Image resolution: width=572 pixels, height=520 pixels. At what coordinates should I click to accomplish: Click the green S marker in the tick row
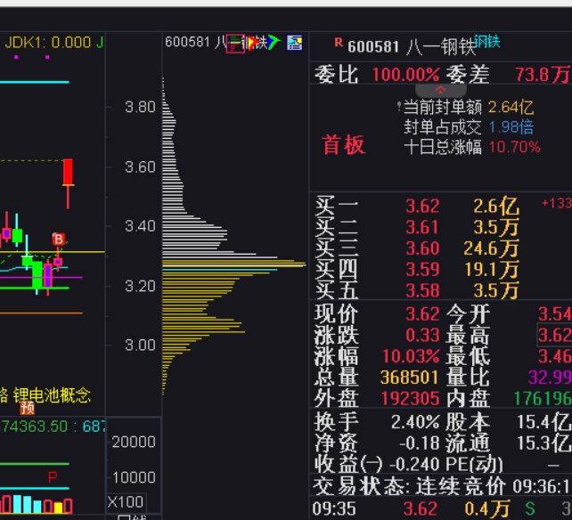[530, 508]
